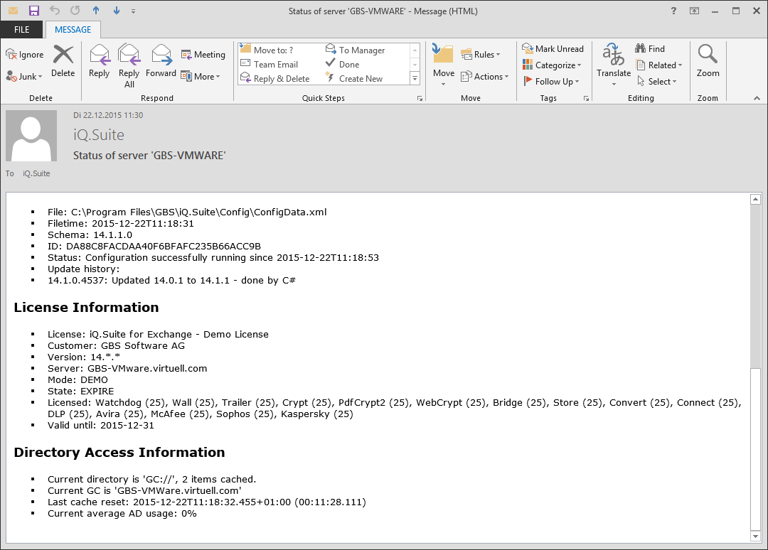Expand the Quick Steps gallery
Image resolution: width=768 pixels, height=550 pixels.
coord(415,79)
